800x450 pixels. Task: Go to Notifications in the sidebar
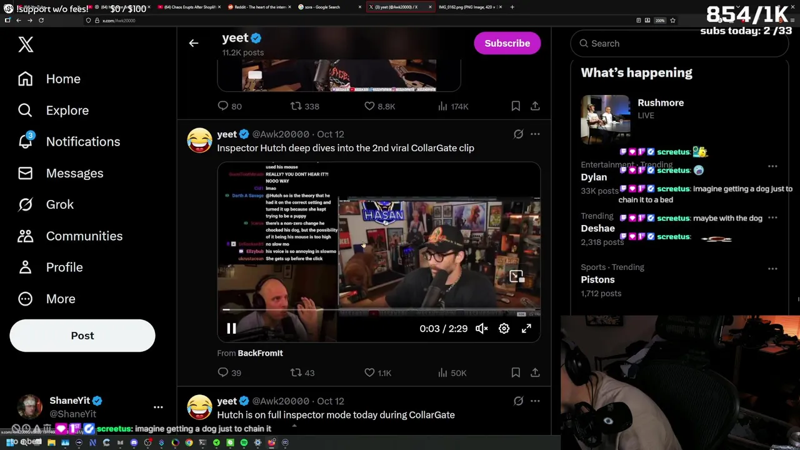(69, 141)
